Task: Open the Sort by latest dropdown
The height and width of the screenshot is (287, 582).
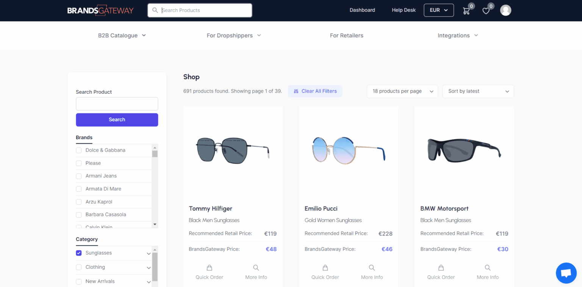Action: point(478,91)
